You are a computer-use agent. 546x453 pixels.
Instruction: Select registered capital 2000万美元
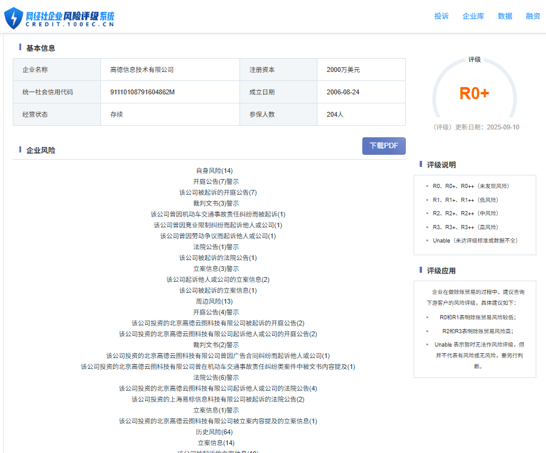coord(343,70)
